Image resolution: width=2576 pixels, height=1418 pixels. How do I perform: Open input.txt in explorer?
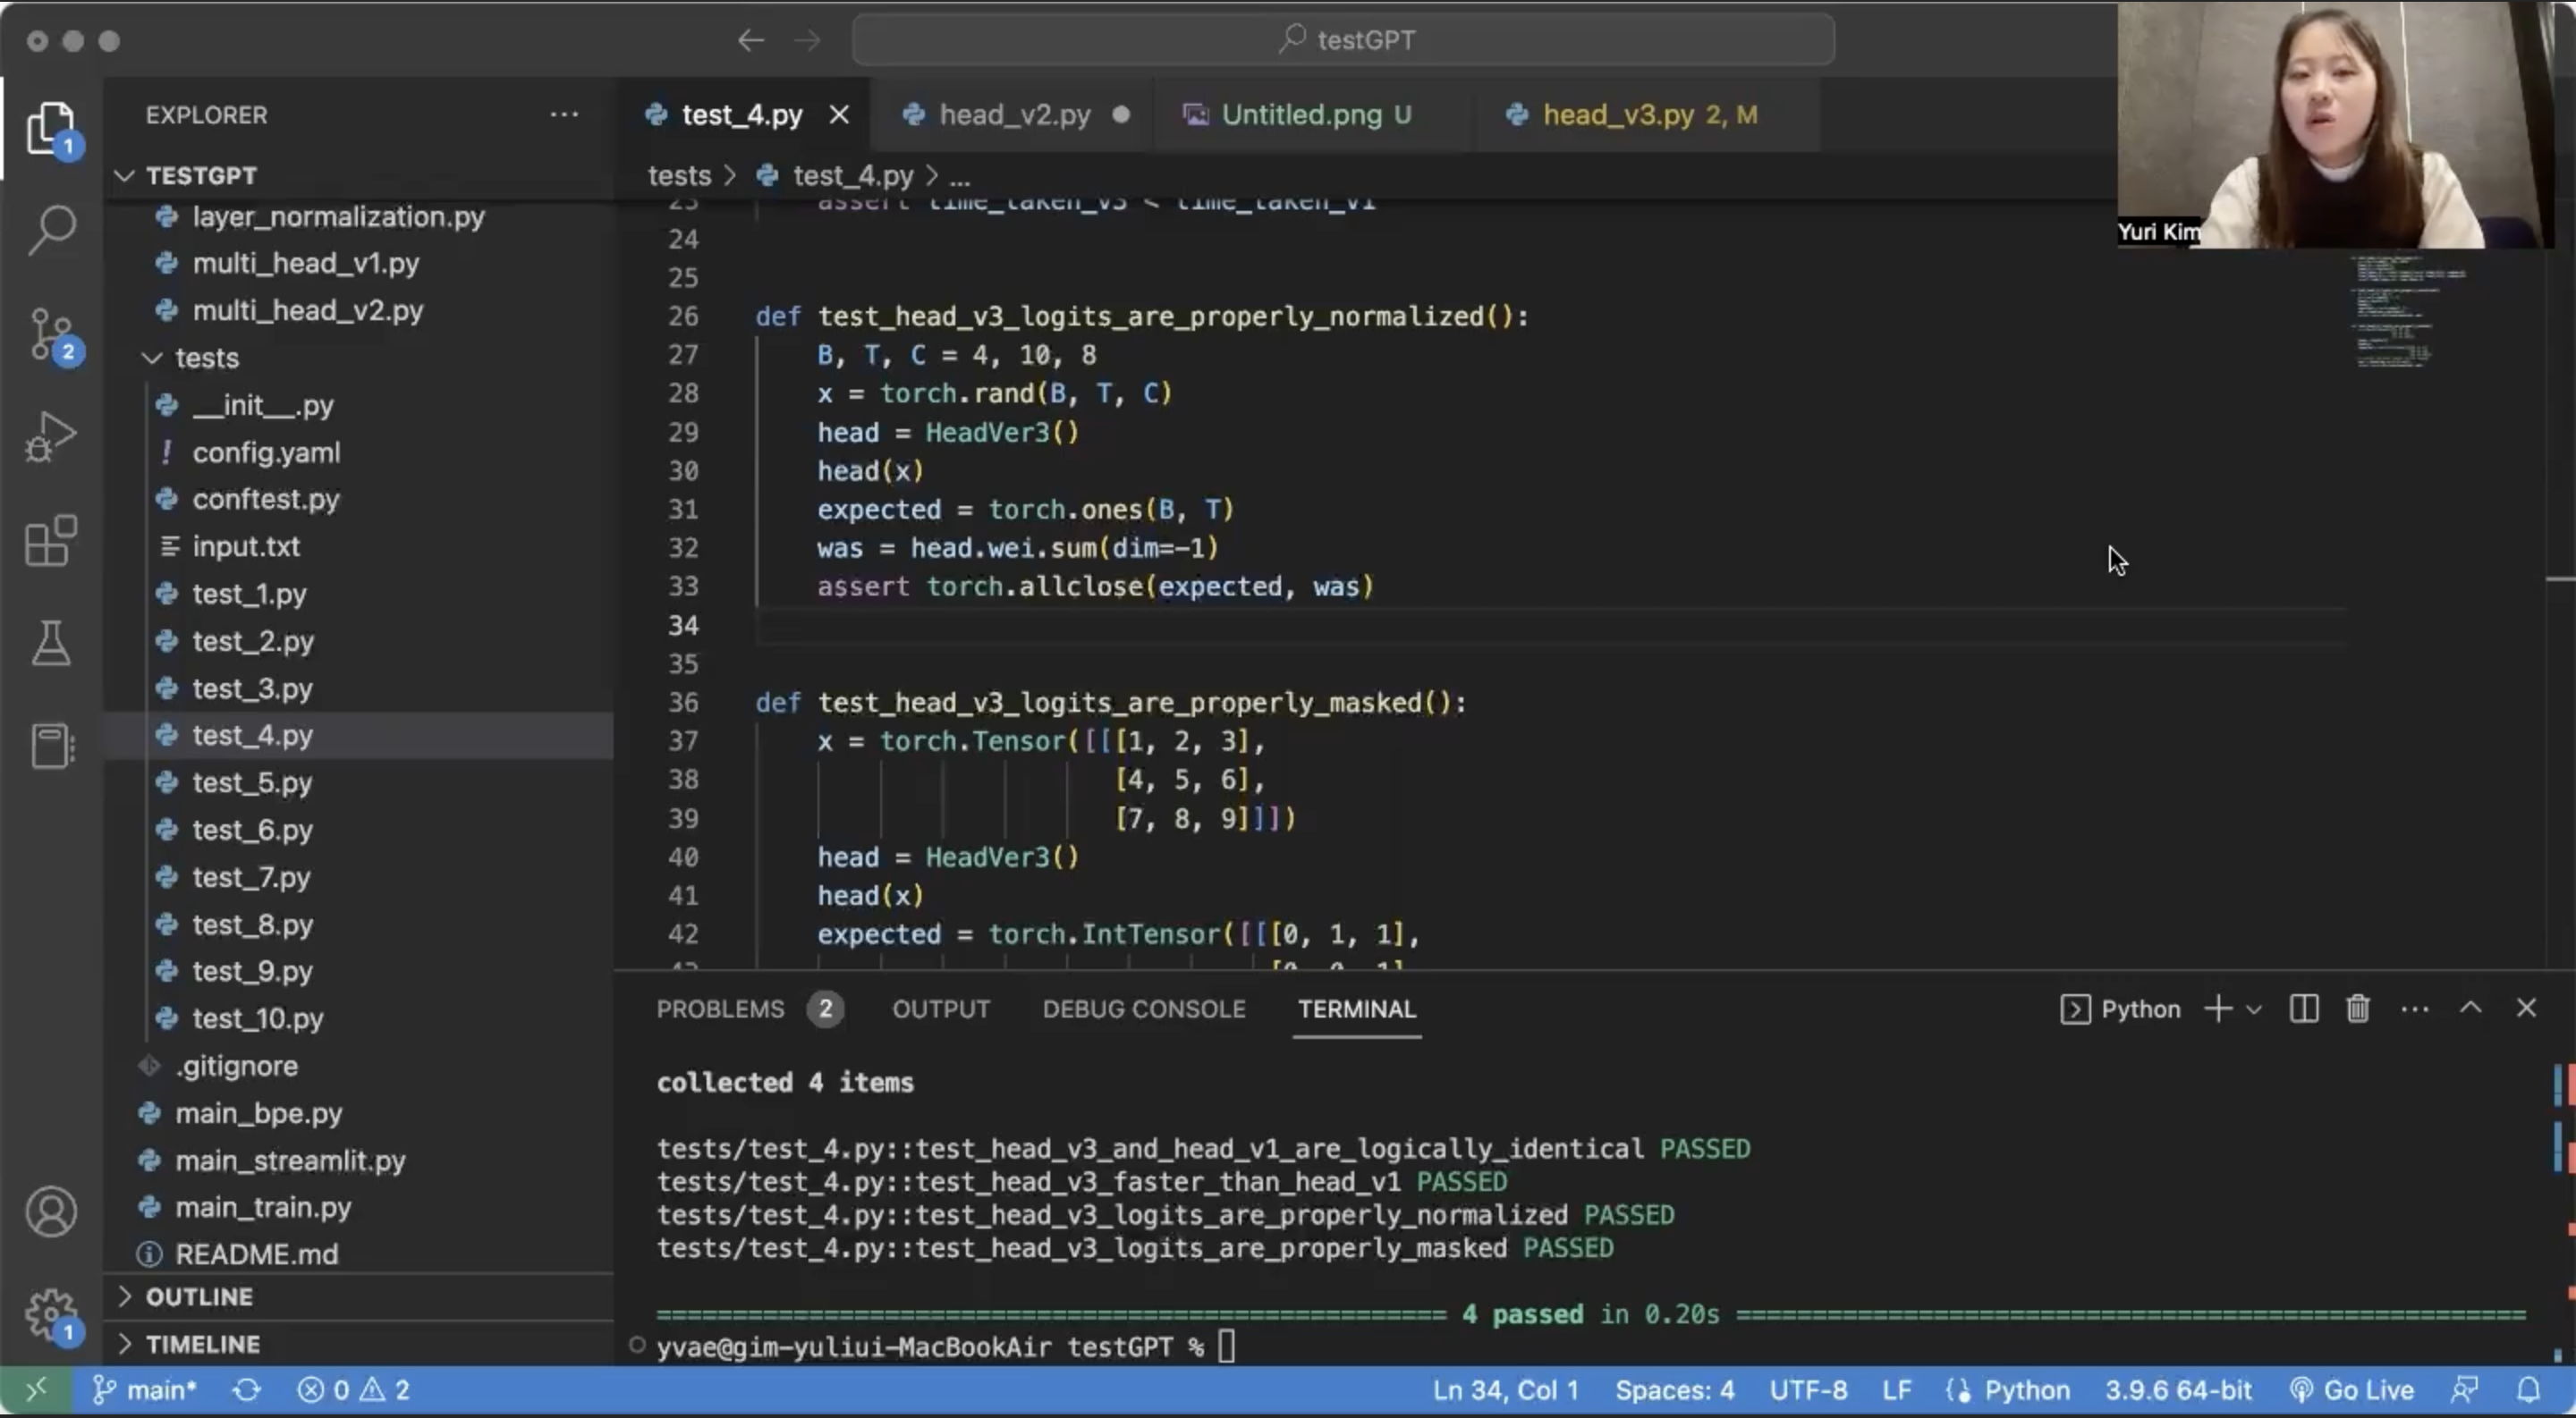tap(360, 546)
